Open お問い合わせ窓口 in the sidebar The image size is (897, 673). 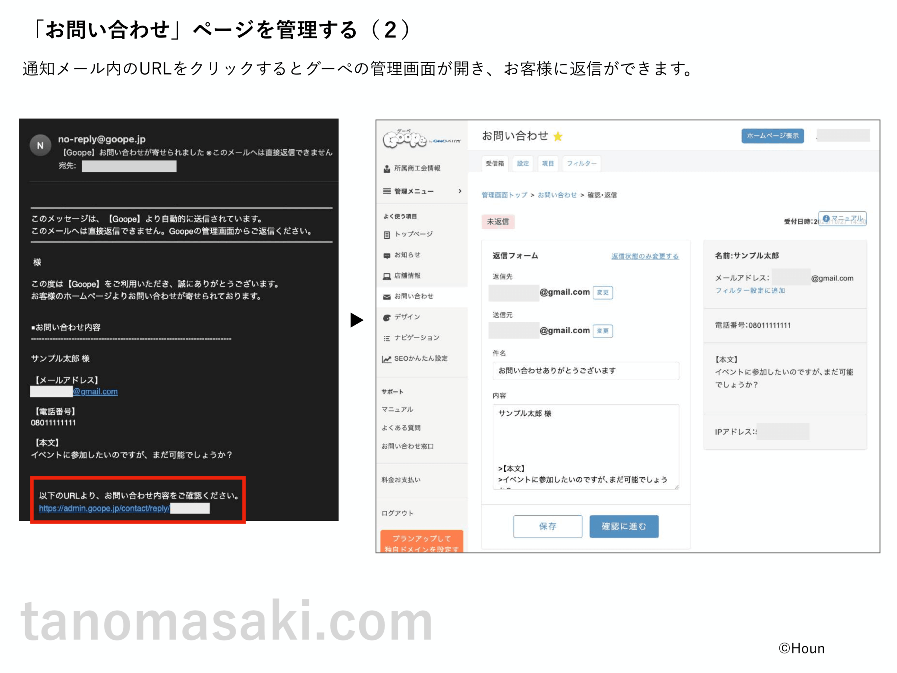point(407,446)
